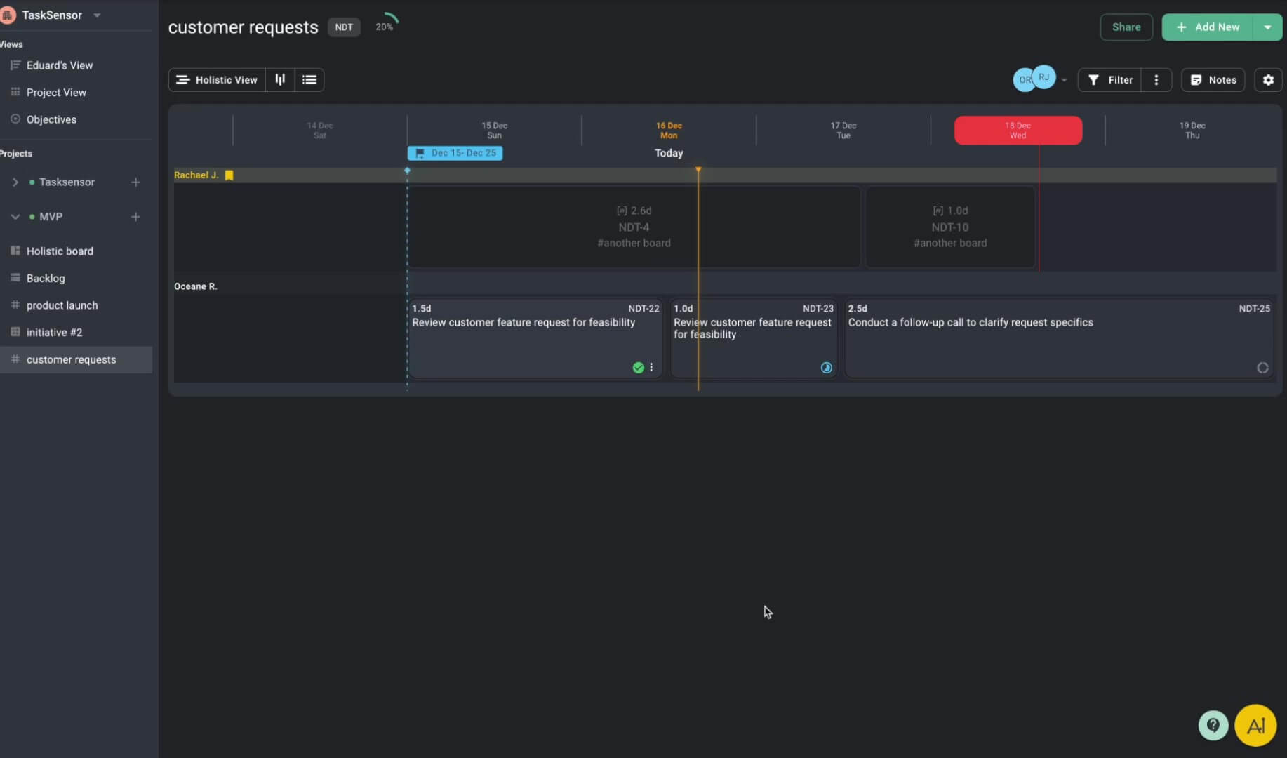Click the settings gear icon

pyautogui.click(x=1268, y=80)
